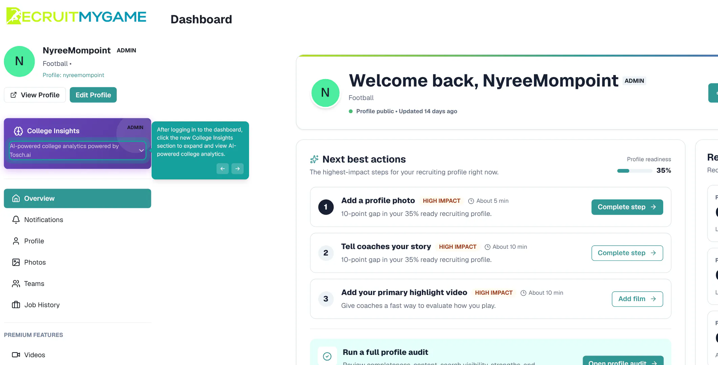Image resolution: width=718 pixels, height=365 pixels.
Task: Click the View Profile button
Action: tap(35, 95)
